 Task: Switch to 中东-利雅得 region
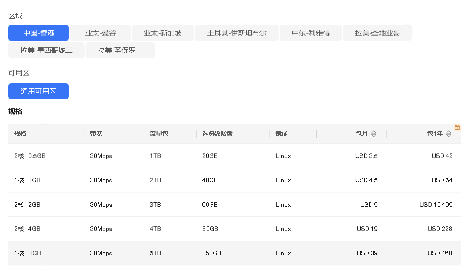(x=311, y=33)
